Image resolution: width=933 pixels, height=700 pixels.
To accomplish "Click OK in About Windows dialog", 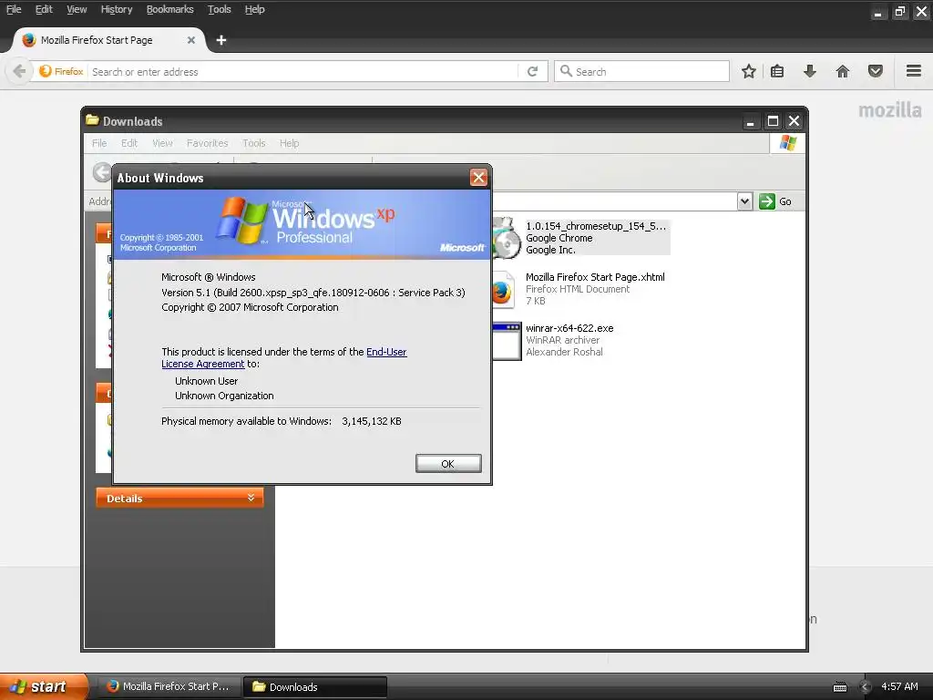I will point(448,464).
